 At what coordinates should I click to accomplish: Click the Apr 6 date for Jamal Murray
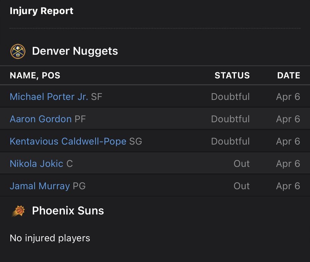tap(288, 186)
